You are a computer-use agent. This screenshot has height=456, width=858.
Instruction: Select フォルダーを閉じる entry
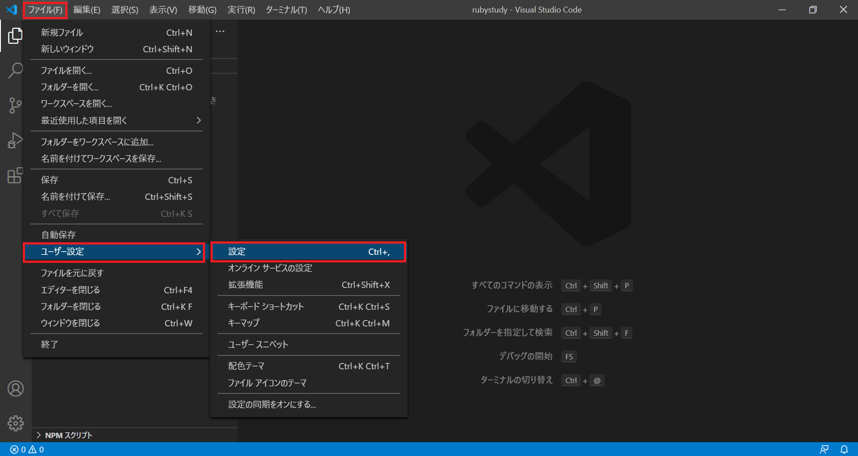117,307
